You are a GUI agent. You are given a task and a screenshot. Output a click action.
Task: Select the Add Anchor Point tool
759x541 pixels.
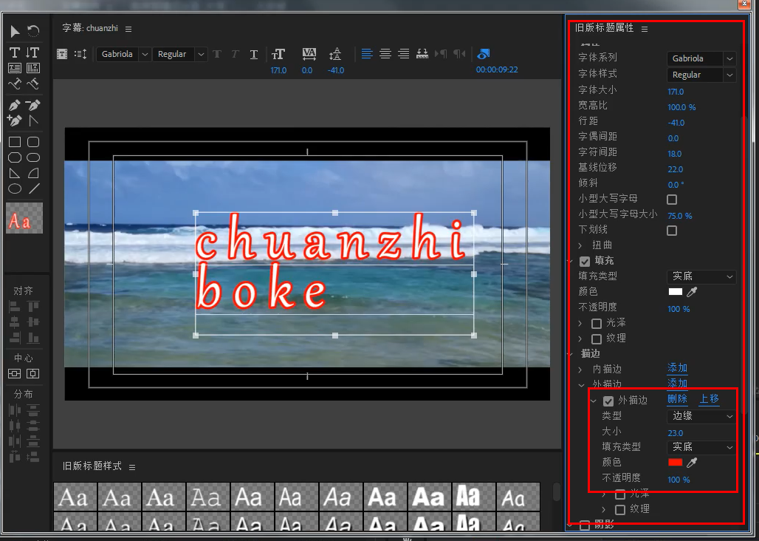click(15, 120)
